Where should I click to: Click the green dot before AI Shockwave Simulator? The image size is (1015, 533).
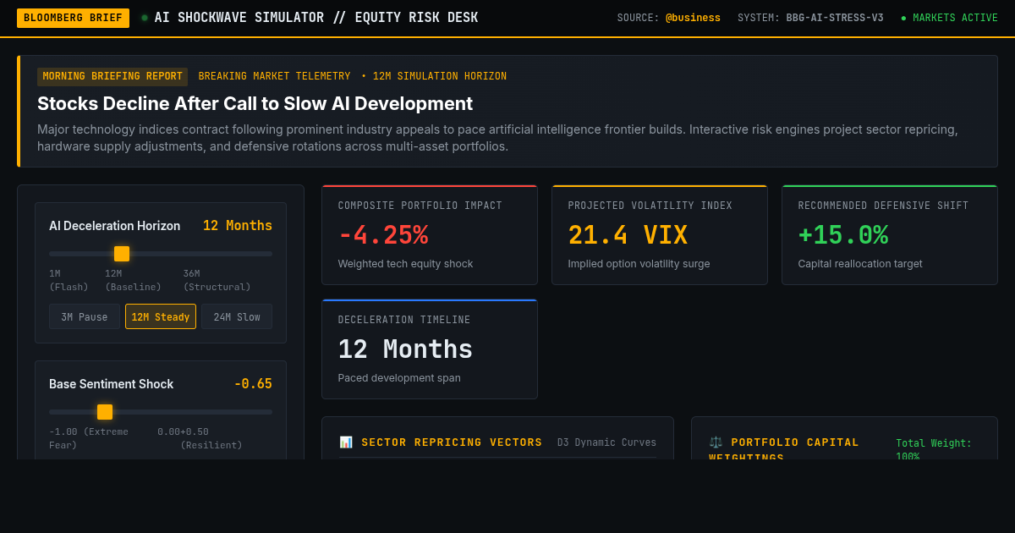click(145, 18)
